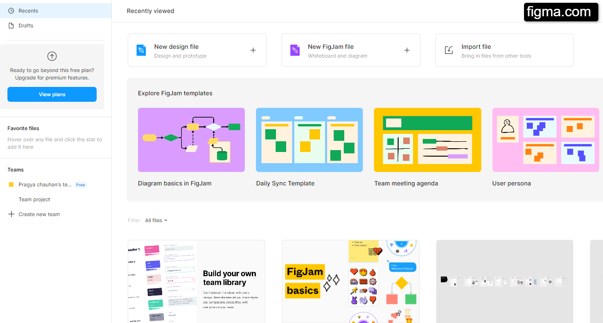Click the Recently viewed heading
This screenshot has height=323, width=603.
coord(151,11)
